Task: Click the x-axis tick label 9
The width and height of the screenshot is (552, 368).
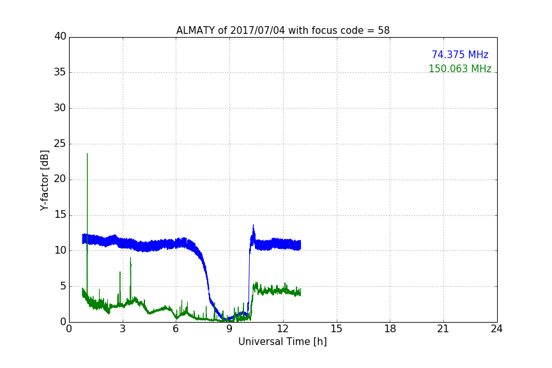Action: (x=229, y=329)
